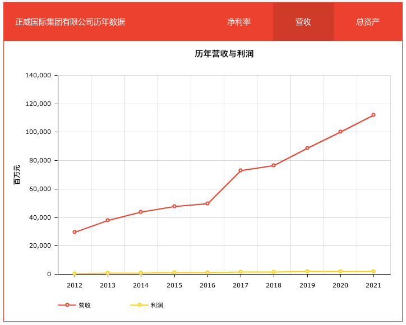Click the 2015 revenue data point
The width and height of the screenshot is (406, 325).
(174, 206)
